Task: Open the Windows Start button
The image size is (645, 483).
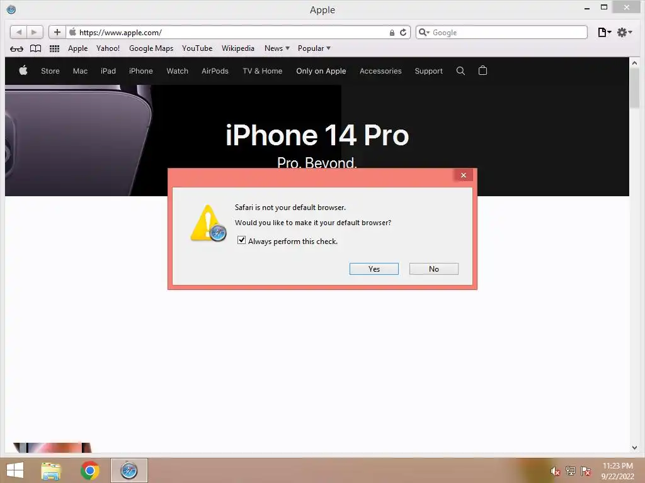Action: (15, 470)
